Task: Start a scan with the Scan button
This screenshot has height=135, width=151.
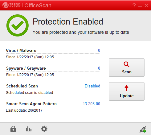Action: (x=127, y=67)
